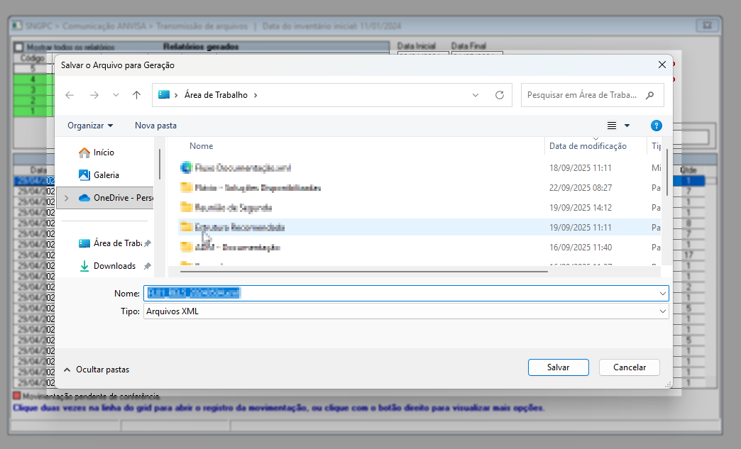This screenshot has height=449, width=741.
Task: Click Nova pasta in the toolbar
Action: tap(155, 126)
